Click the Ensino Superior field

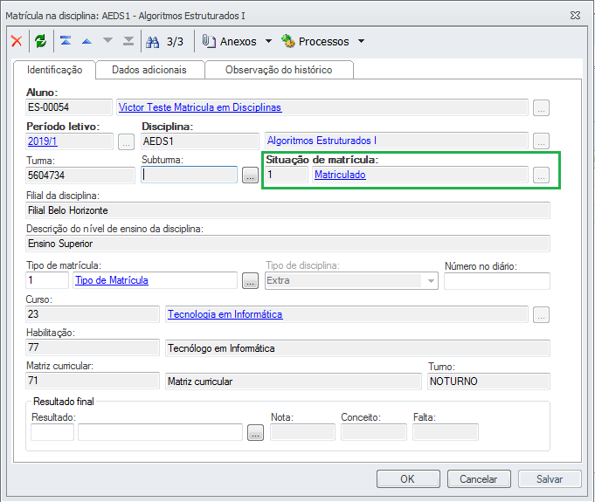coord(288,244)
